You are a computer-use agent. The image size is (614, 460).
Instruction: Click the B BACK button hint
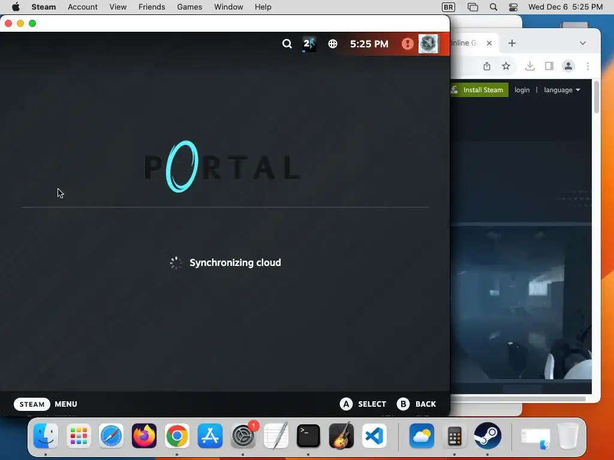pyautogui.click(x=416, y=404)
